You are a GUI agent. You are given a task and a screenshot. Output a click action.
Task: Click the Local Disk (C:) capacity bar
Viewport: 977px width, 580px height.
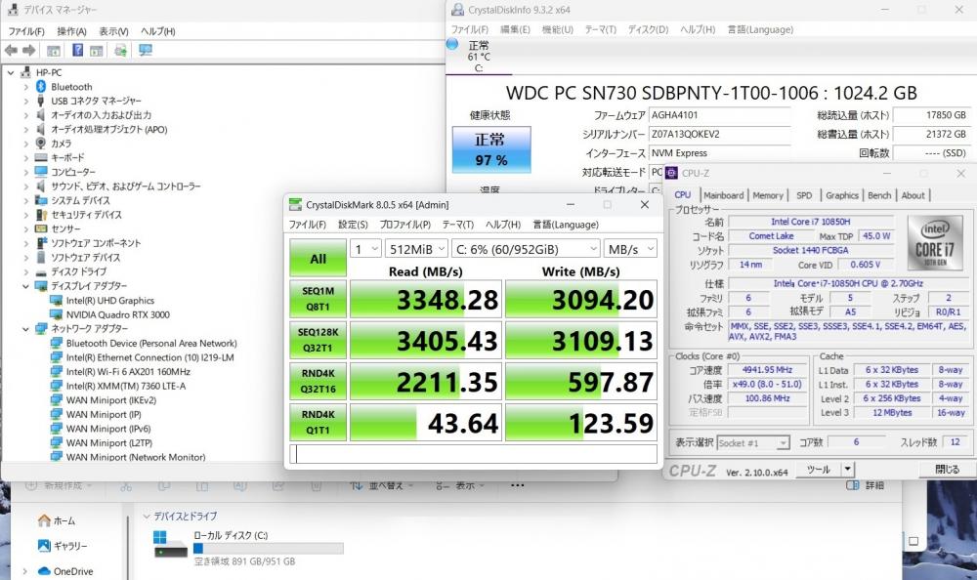(268, 548)
